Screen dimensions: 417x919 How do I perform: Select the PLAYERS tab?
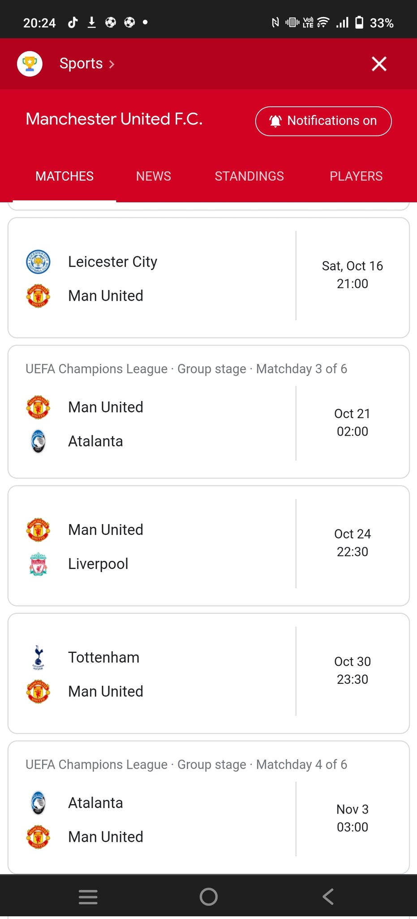coord(356,176)
